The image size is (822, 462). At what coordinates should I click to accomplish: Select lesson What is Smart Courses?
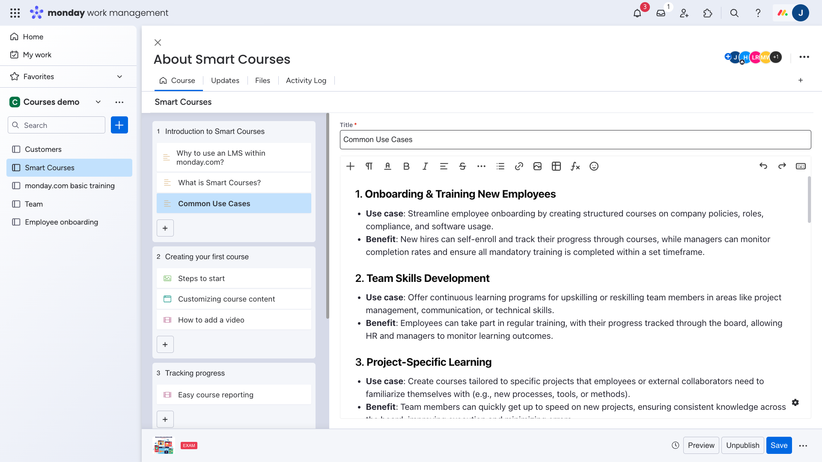click(234, 183)
